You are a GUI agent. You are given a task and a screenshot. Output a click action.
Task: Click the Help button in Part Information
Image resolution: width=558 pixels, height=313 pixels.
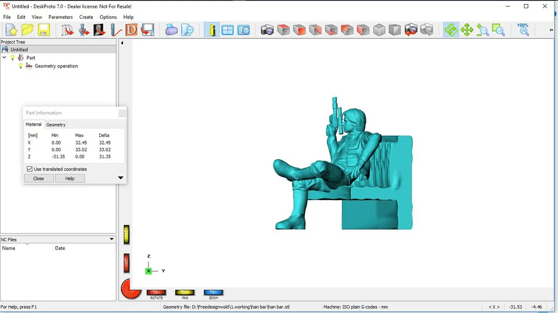70,178
